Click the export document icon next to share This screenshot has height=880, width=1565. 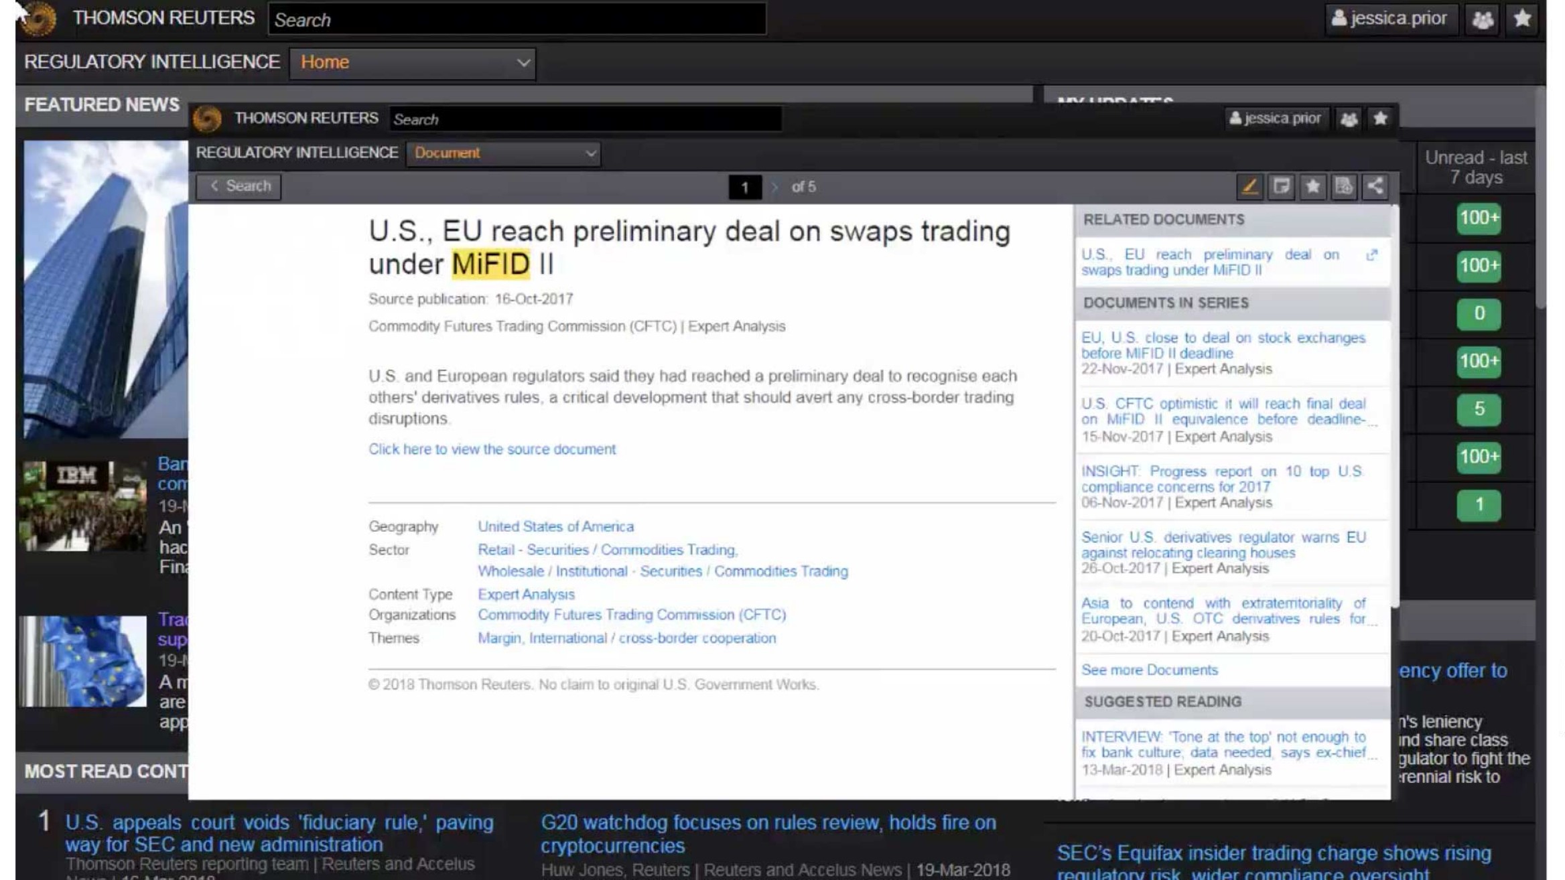[1344, 186]
